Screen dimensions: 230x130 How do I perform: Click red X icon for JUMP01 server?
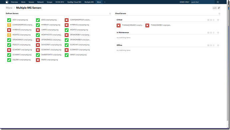click(38, 30)
